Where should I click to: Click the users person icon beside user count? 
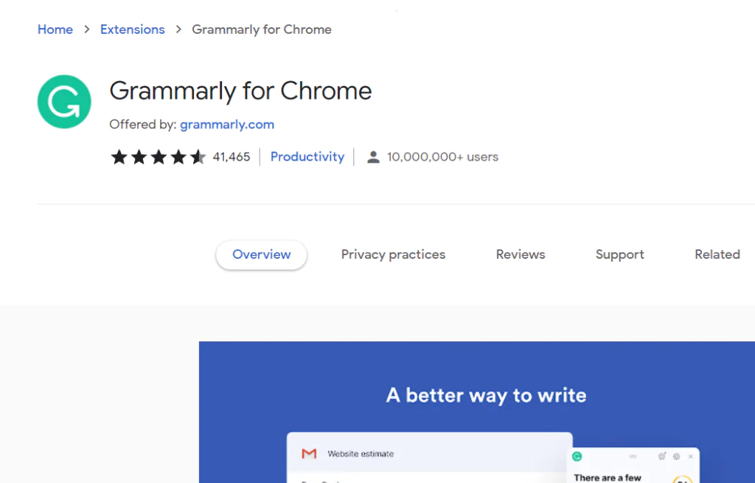click(x=373, y=156)
